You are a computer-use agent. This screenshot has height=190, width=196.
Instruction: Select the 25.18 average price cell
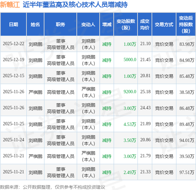coord(145,92)
